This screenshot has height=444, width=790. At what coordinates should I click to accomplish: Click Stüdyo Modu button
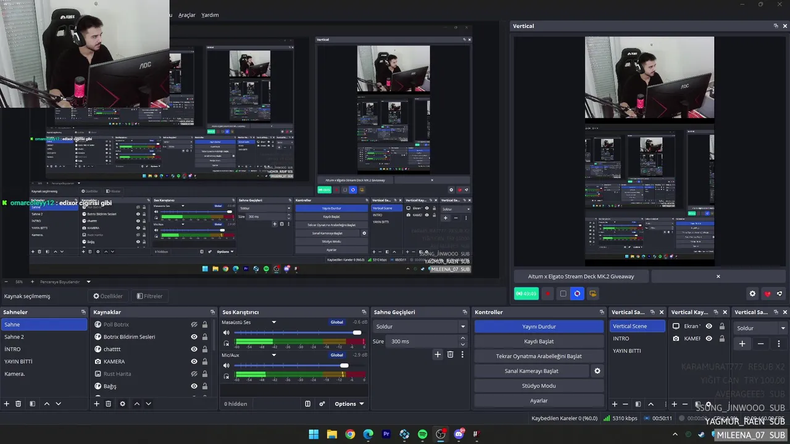coord(539,385)
